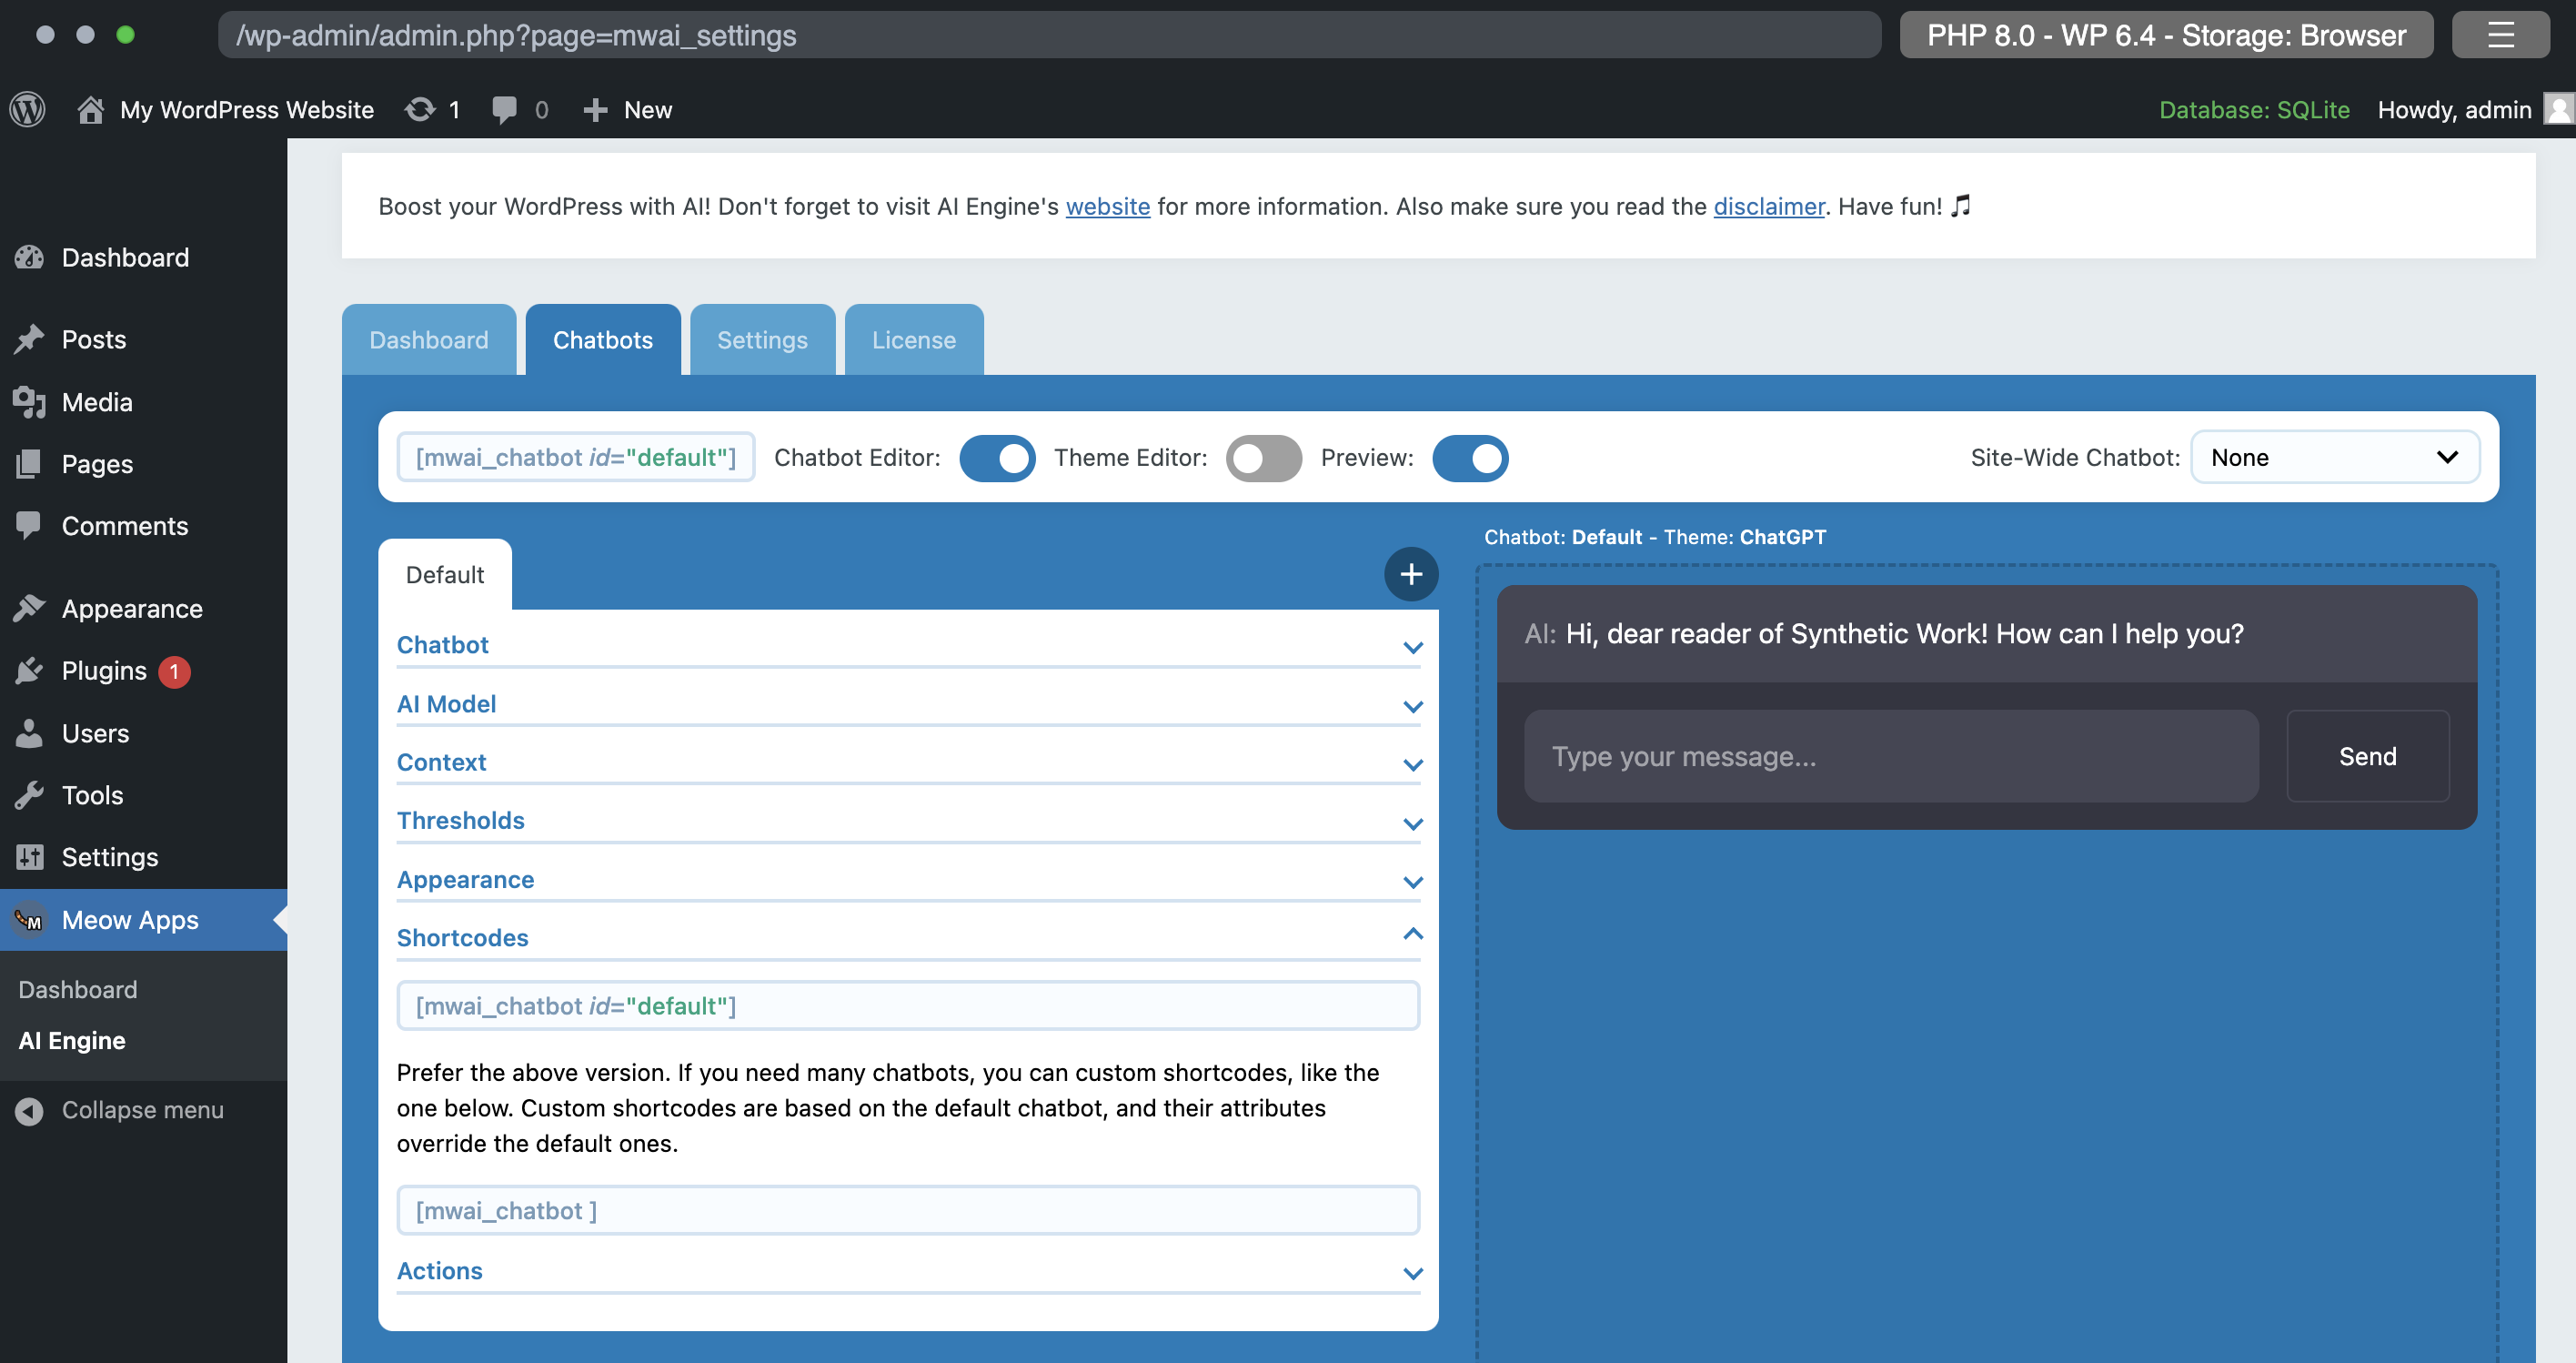Open the License tab
Image resolution: width=2576 pixels, height=1363 pixels.
914,340
